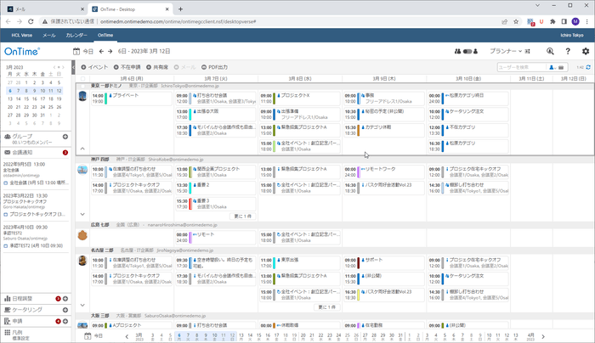Switch to the カレンダー tab
The image size is (595, 343).
click(76, 36)
